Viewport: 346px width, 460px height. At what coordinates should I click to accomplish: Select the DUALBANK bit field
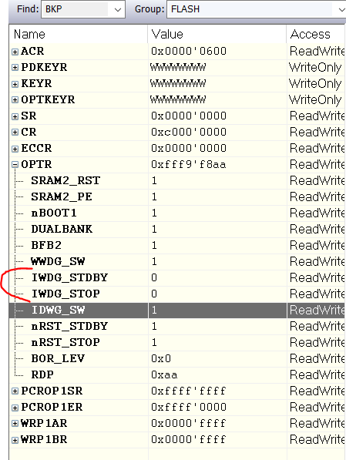[62, 229]
